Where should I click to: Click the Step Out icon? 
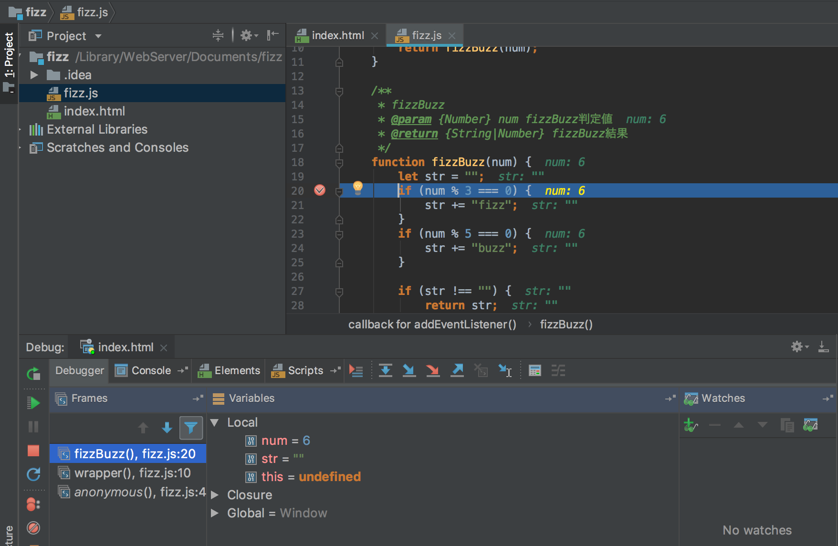pos(457,370)
